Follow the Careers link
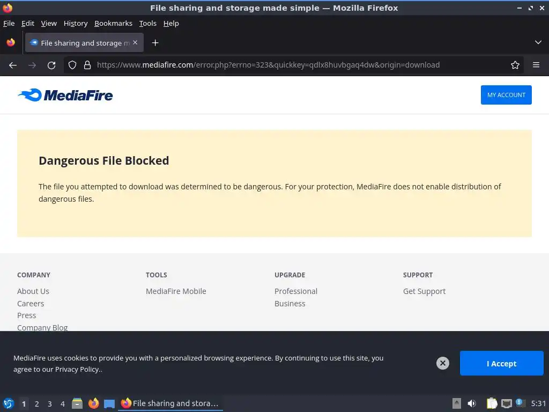This screenshot has width=549, height=412. tap(31, 304)
